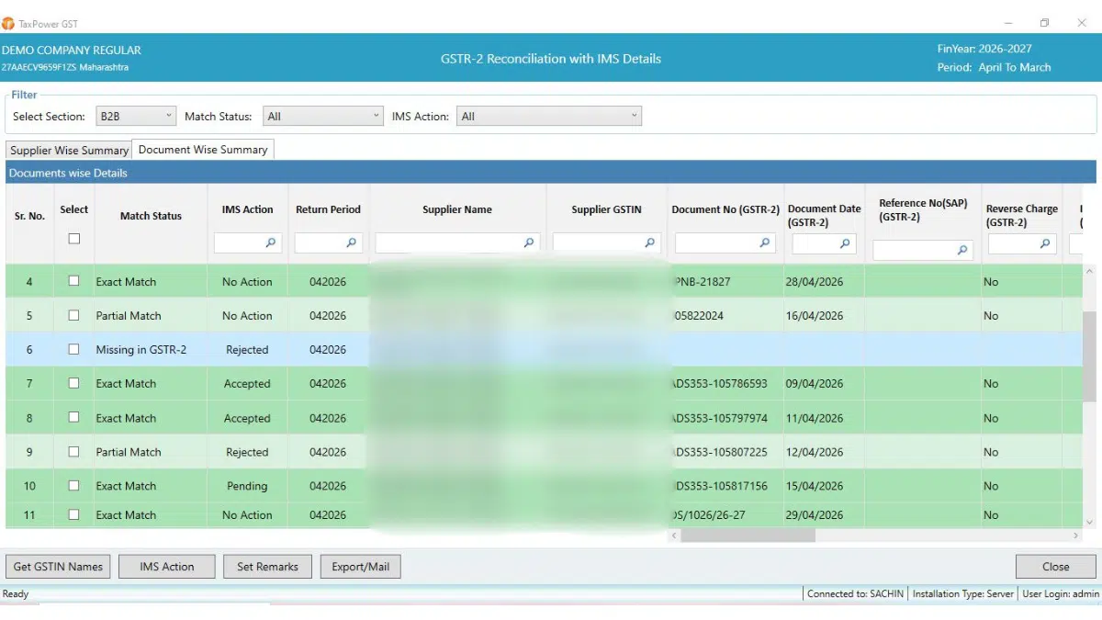Check the select box for row 10
Screen dimensions: 1102x620
pyautogui.click(x=74, y=486)
